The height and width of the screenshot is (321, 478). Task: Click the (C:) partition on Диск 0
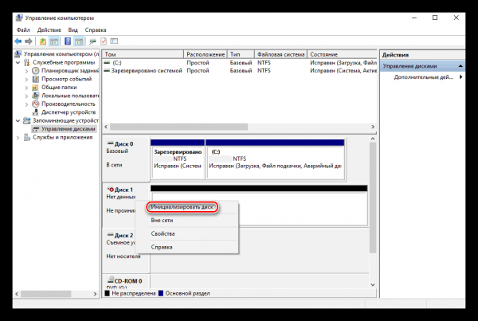coord(276,159)
